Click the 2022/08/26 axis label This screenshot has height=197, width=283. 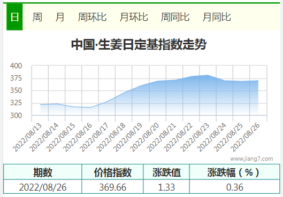click(x=245, y=137)
